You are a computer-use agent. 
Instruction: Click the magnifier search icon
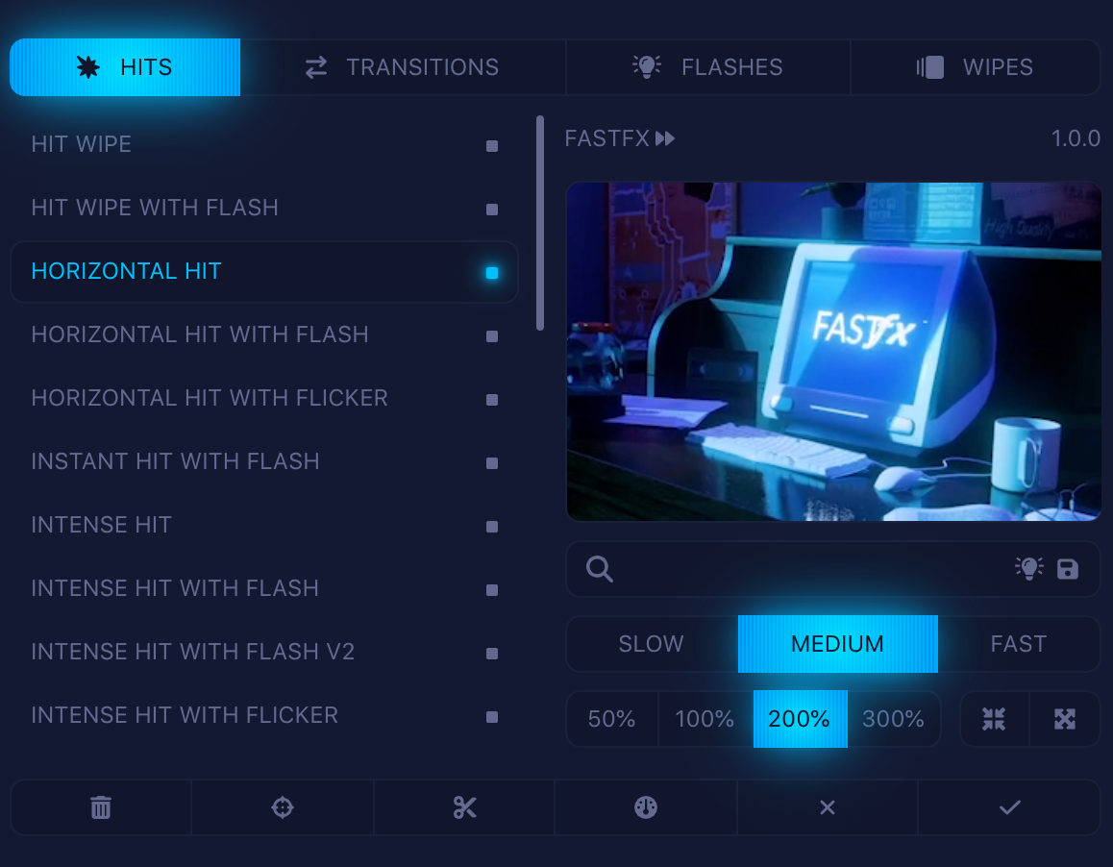click(600, 569)
